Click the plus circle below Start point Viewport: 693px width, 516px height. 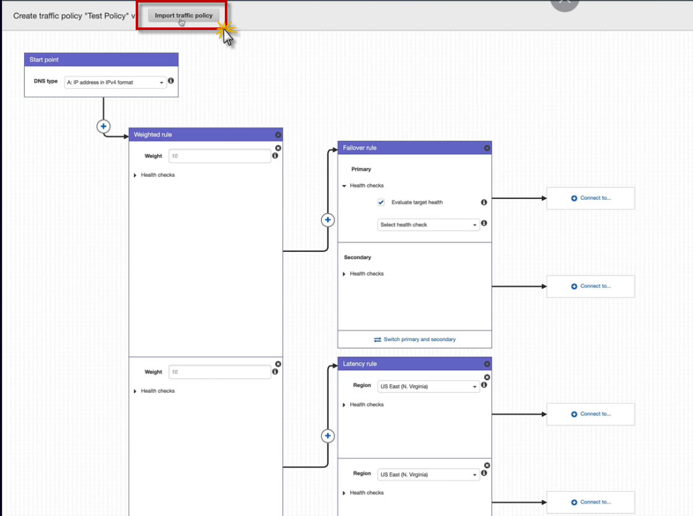pos(103,126)
